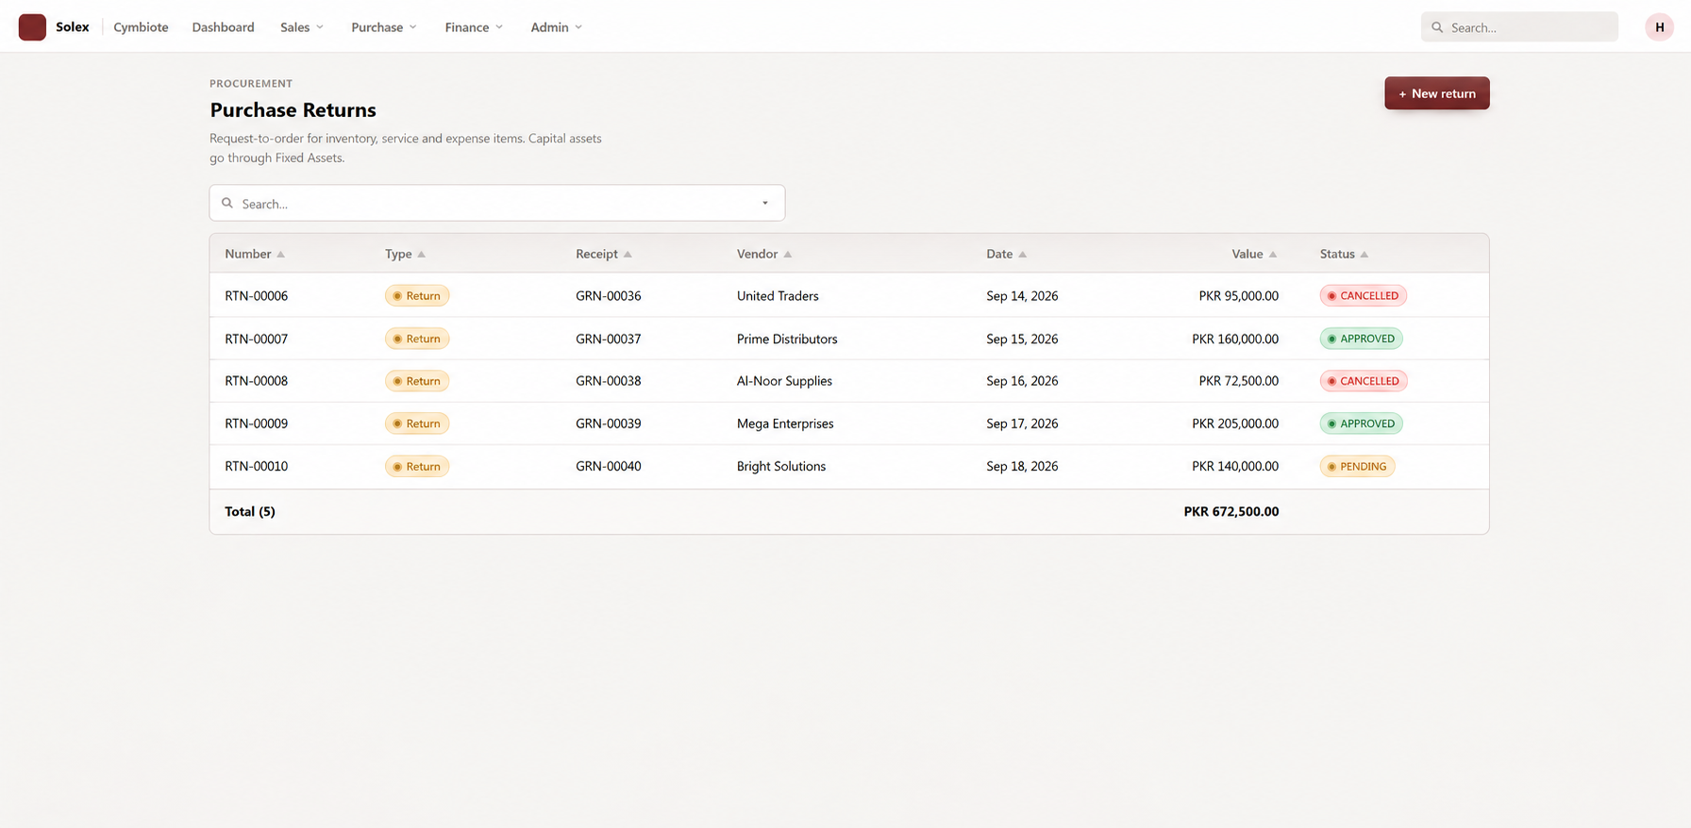Sort by Vendor column arrow
The width and height of the screenshot is (1691, 828).
click(x=788, y=255)
